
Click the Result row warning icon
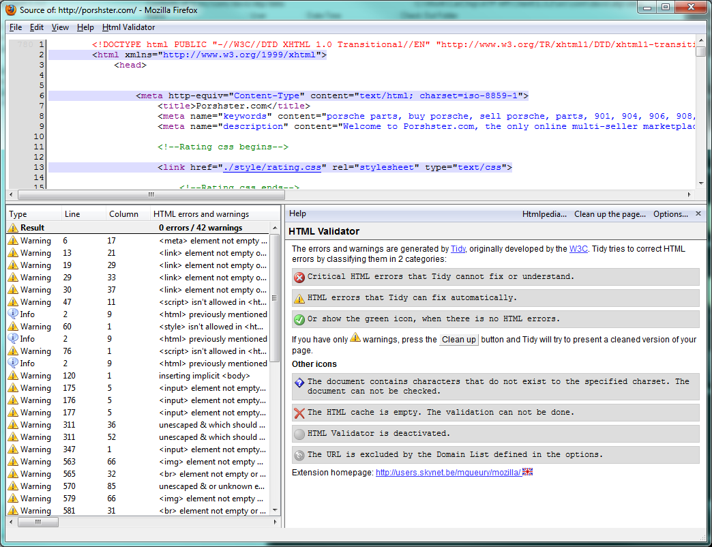(13, 228)
